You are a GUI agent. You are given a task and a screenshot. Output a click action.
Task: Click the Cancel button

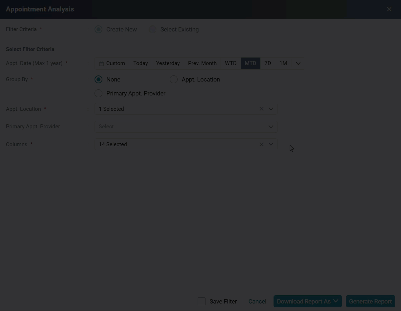coord(257,301)
